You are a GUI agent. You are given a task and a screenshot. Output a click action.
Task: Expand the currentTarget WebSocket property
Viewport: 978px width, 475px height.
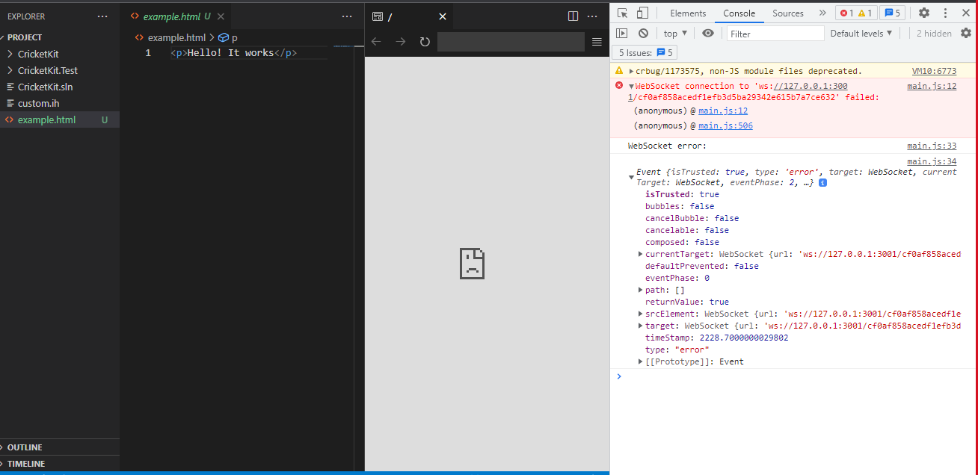click(x=641, y=254)
